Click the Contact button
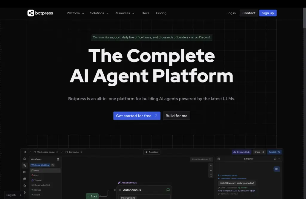This screenshot has height=199, width=306. (x=249, y=13)
